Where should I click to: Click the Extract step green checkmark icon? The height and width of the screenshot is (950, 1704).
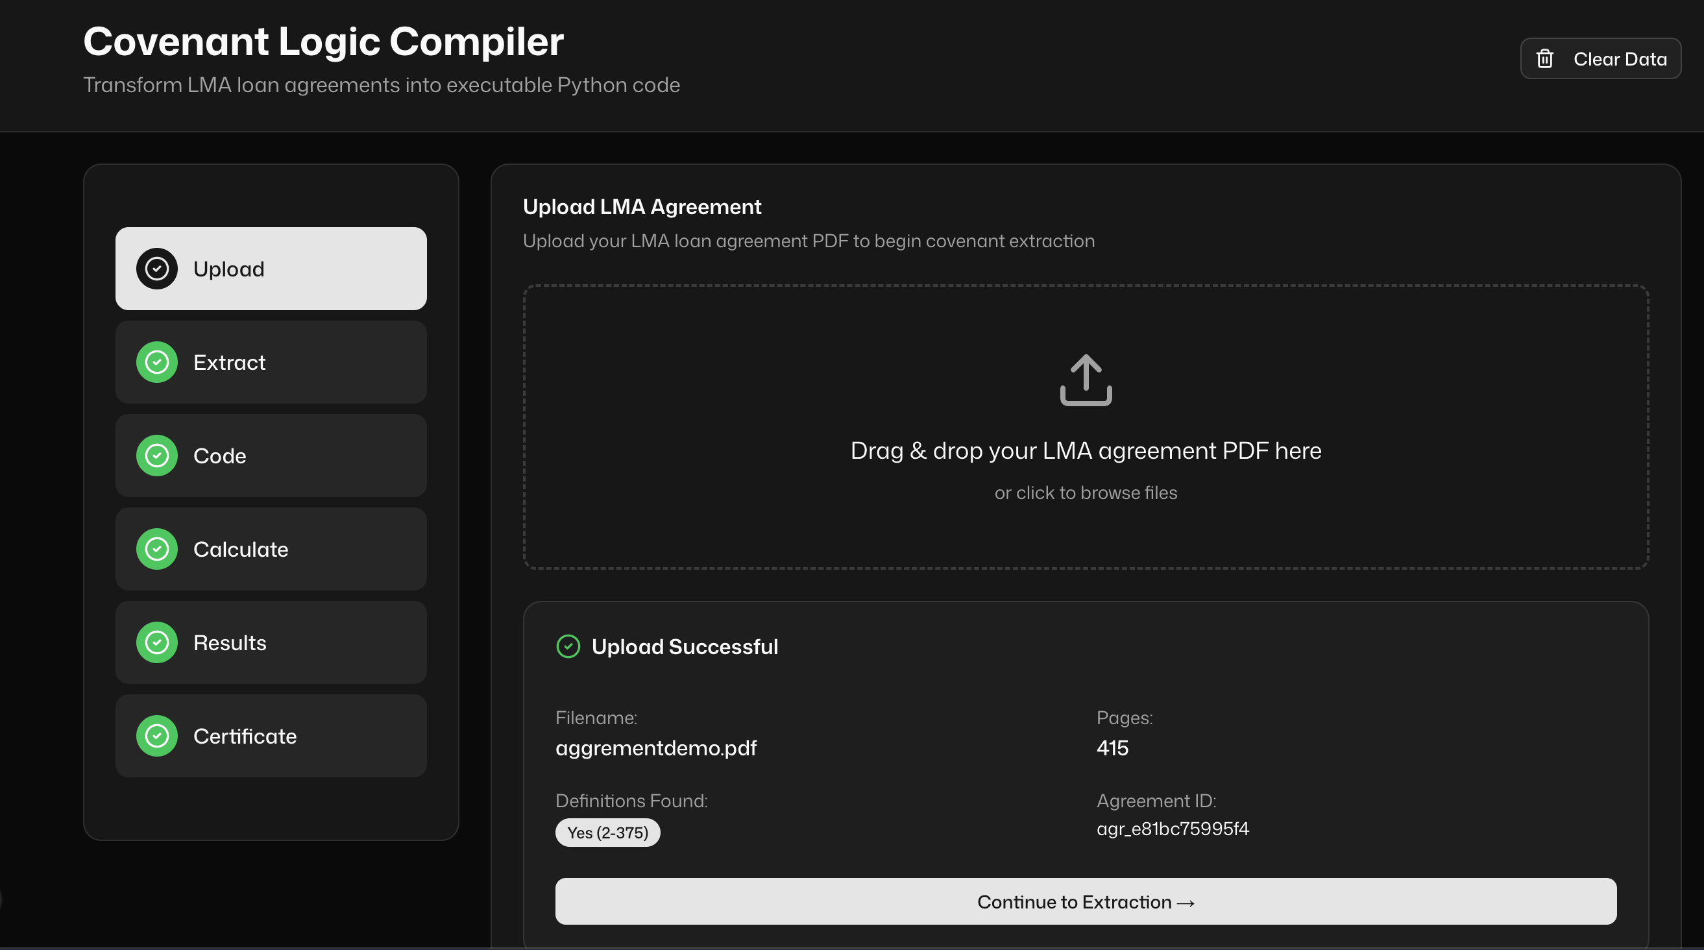coord(157,363)
